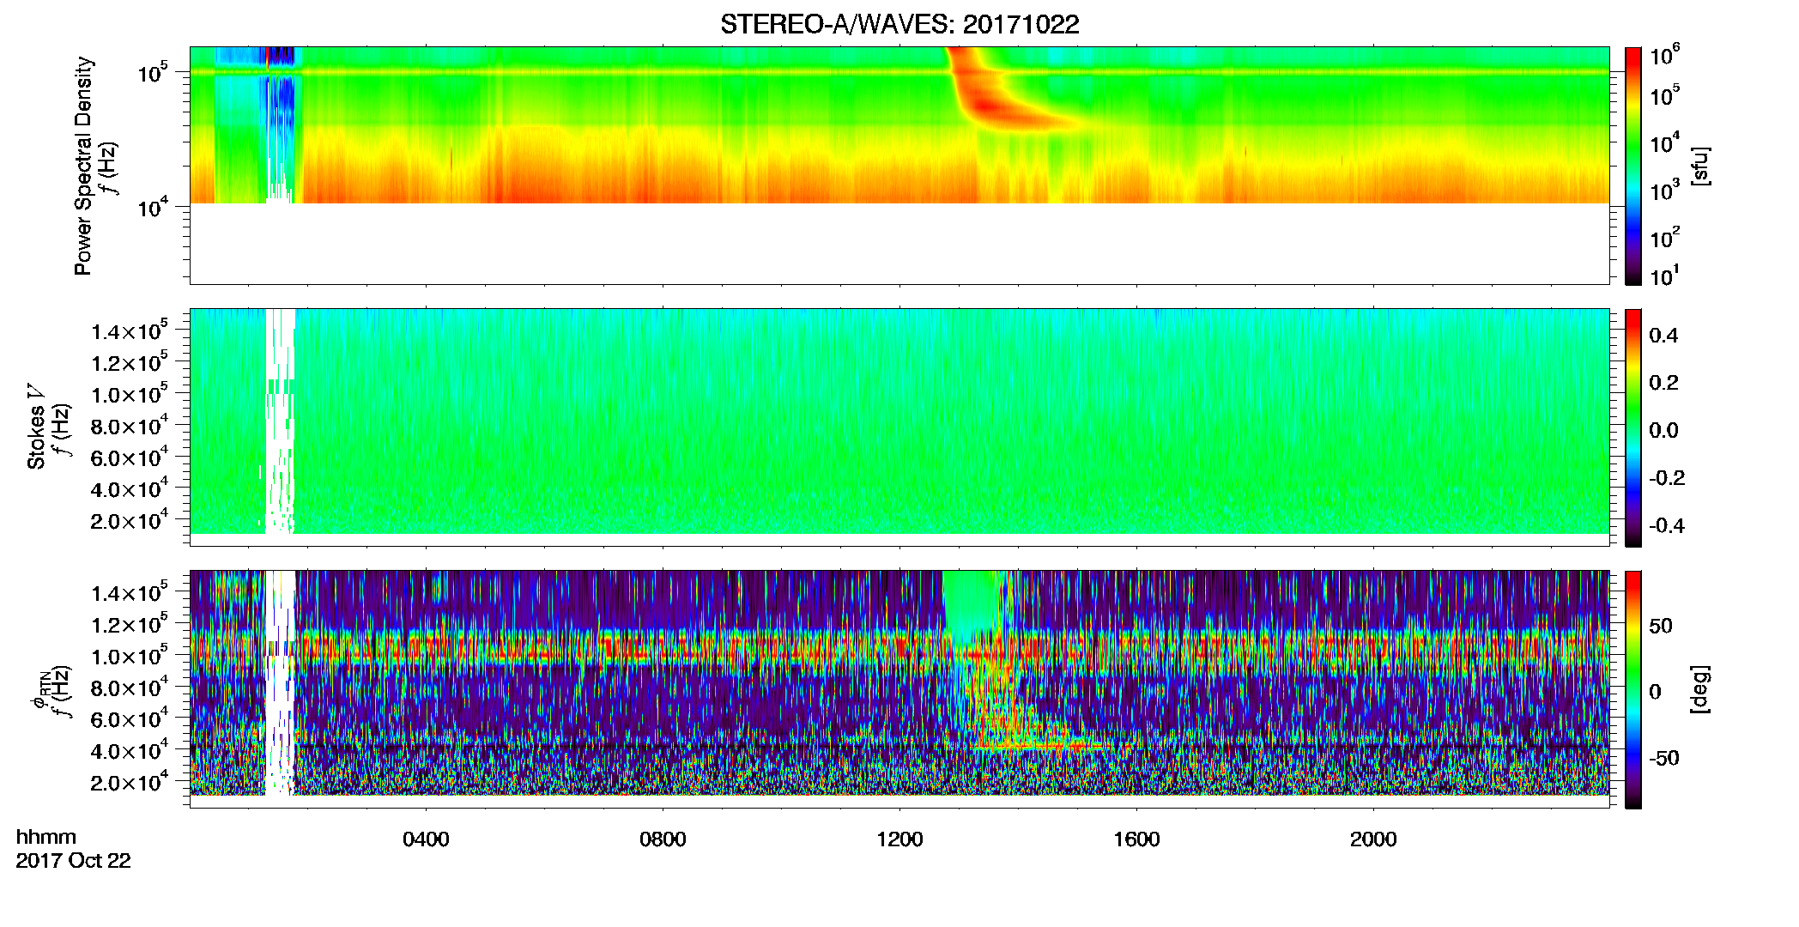Click the Power Spectral Density axis label
This screenshot has height=927, width=1799.
(x=83, y=166)
